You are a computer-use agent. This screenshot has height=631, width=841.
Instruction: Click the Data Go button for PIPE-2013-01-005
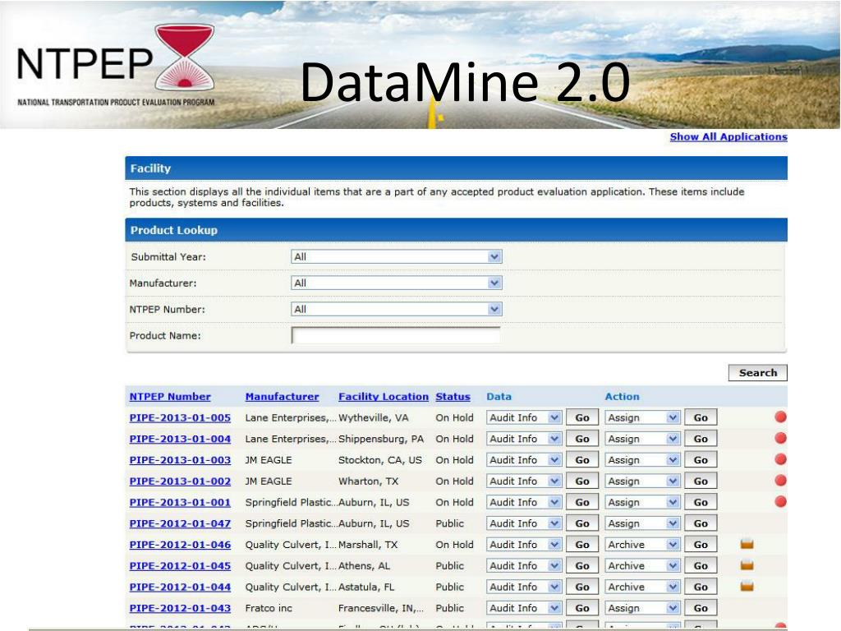582,417
